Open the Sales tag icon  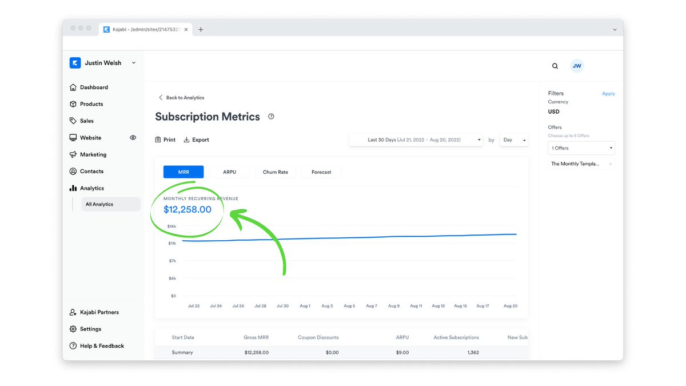coord(73,121)
